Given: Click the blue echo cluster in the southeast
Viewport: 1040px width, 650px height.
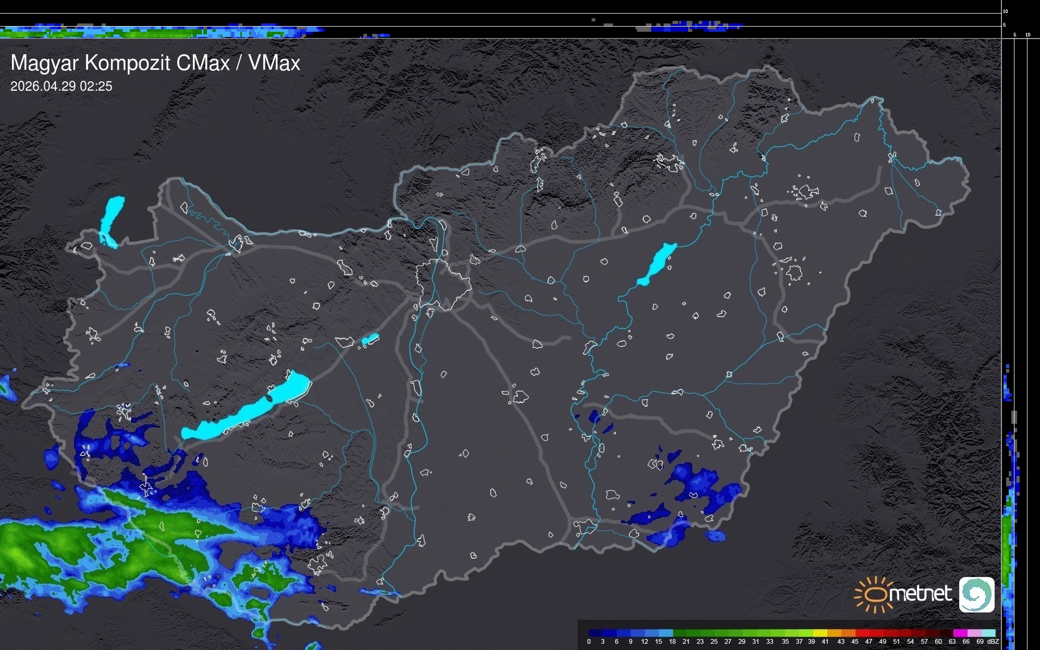Looking at the screenshot, I should click(x=699, y=482).
